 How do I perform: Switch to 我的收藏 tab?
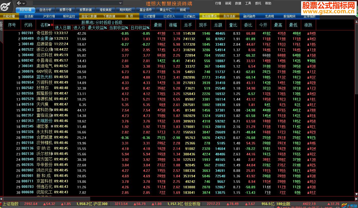[x=26, y=10]
